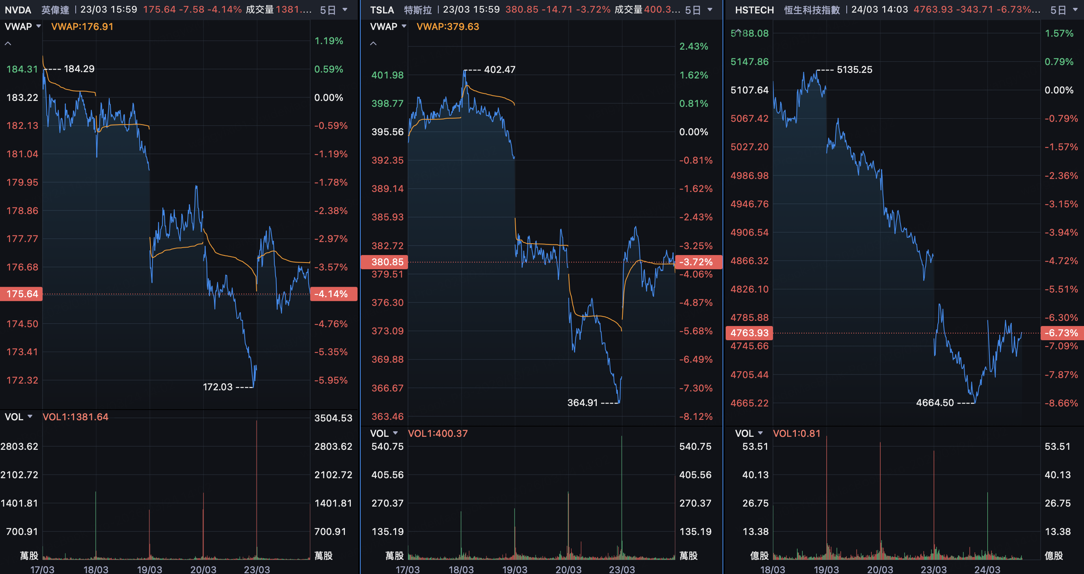
Task: Click the NVDA current price tag 175.64
Action: (x=22, y=294)
